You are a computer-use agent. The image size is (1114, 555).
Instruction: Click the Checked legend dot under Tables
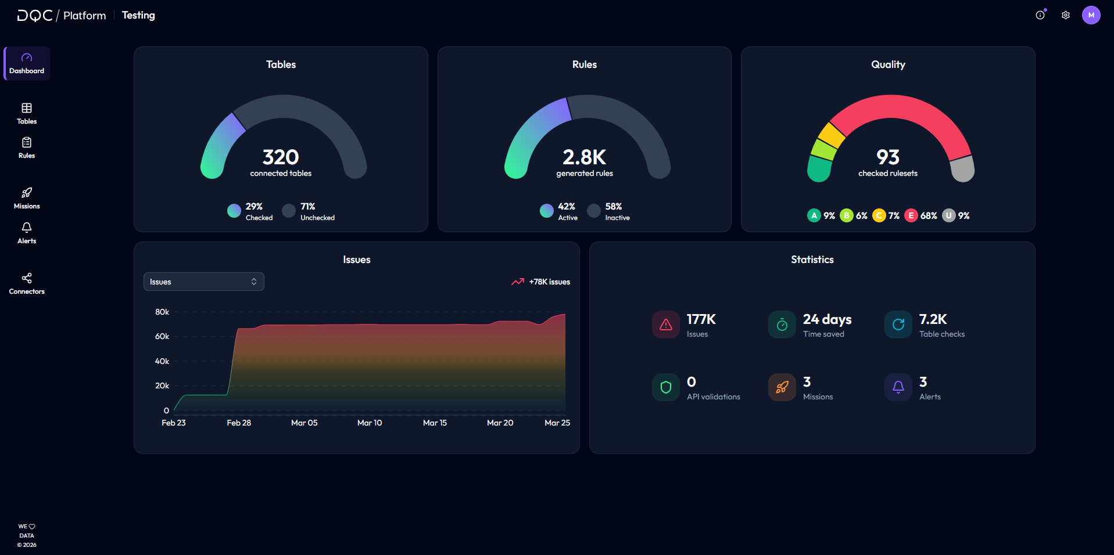(x=234, y=211)
